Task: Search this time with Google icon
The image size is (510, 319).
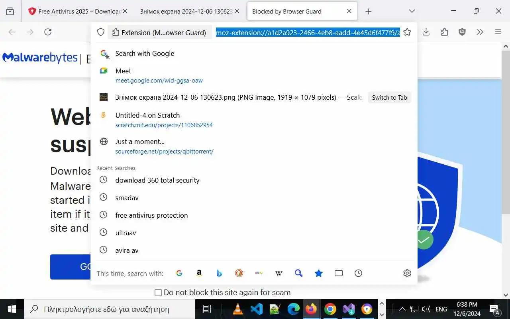Action: pos(179,273)
